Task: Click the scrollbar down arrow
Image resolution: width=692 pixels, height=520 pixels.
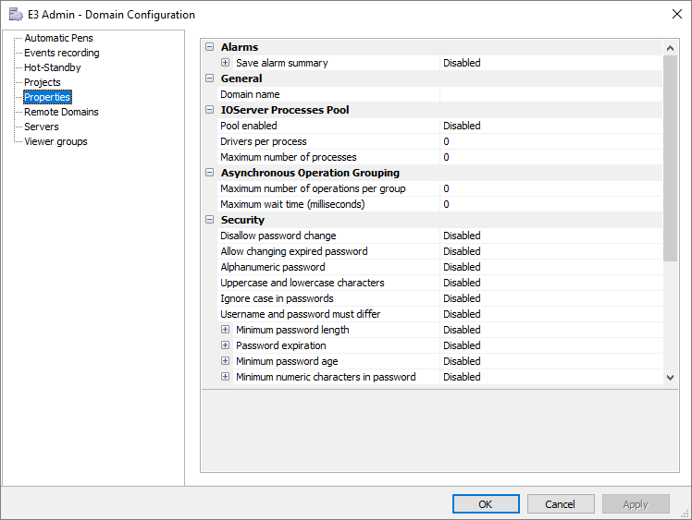Action: [670, 377]
